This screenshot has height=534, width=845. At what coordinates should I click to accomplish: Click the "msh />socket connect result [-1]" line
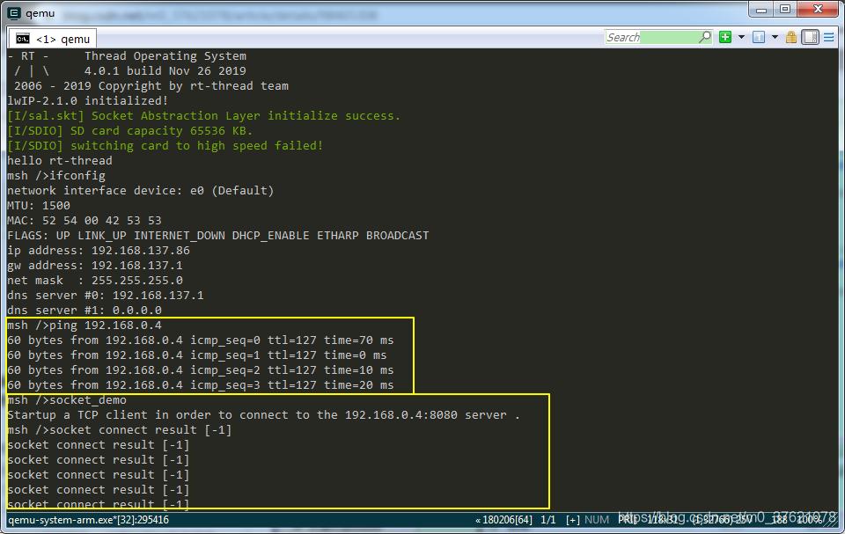[119, 430]
